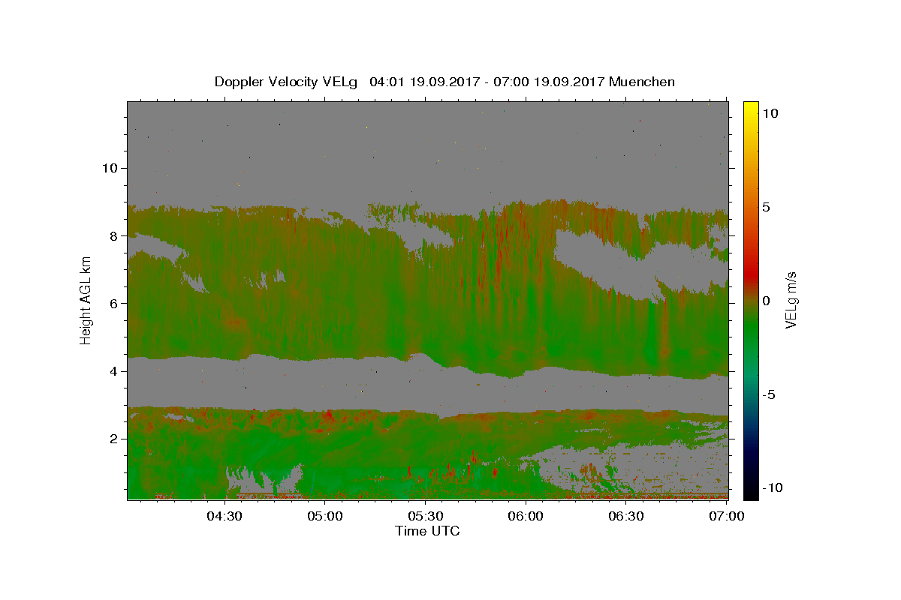The height and width of the screenshot is (600, 901).
Task: Click the 05:00 time axis label
Action: click(x=325, y=516)
